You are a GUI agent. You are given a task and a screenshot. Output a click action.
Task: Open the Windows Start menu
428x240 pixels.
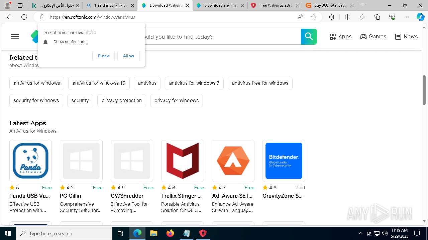(8, 233)
